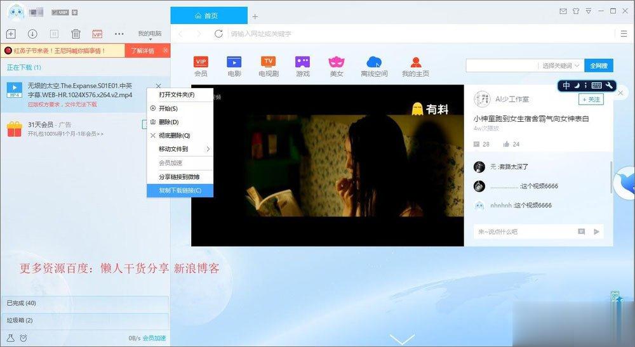This screenshot has width=635, height=347.
Task: Click the mail envelope icon in title bar
Action: (x=563, y=11)
